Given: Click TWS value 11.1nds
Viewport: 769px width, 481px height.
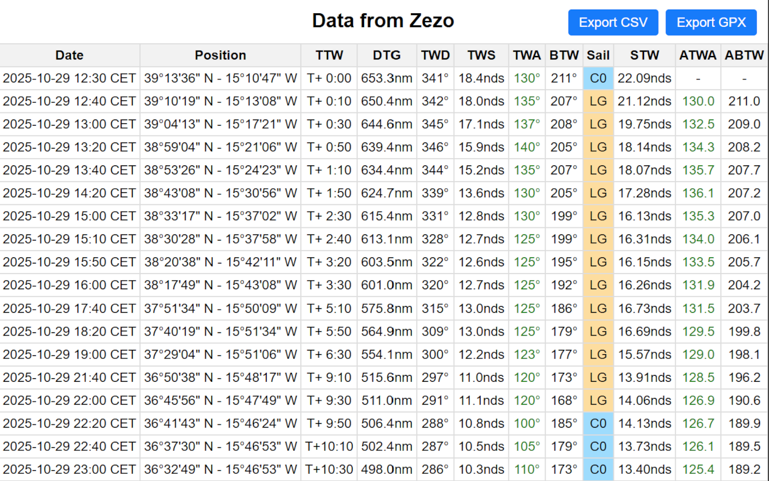Looking at the screenshot, I should click(x=482, y=400).
